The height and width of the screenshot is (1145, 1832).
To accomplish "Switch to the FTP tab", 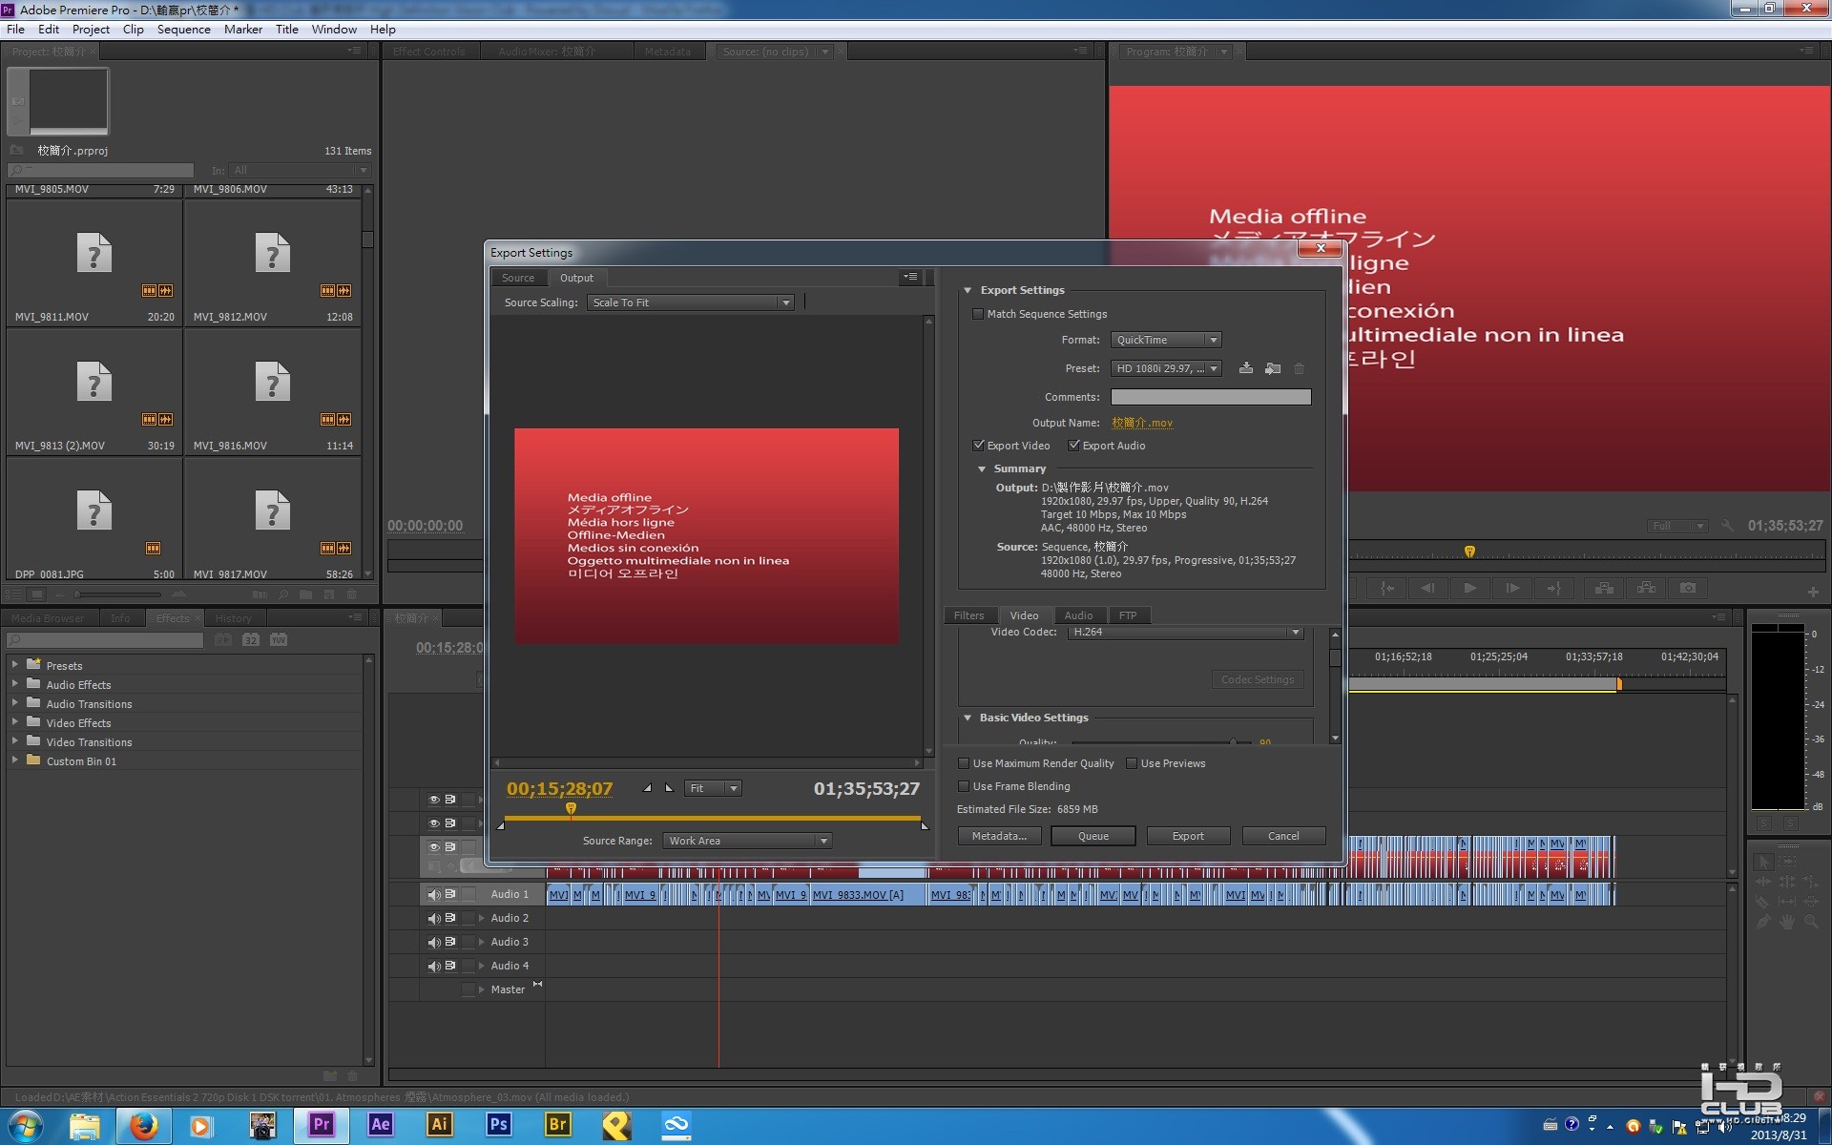I will (x=1128, y=615).
